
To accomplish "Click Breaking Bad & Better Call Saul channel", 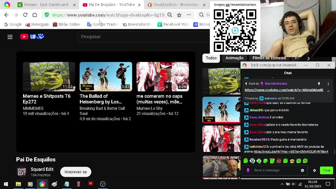I will [x=102, y=111].
